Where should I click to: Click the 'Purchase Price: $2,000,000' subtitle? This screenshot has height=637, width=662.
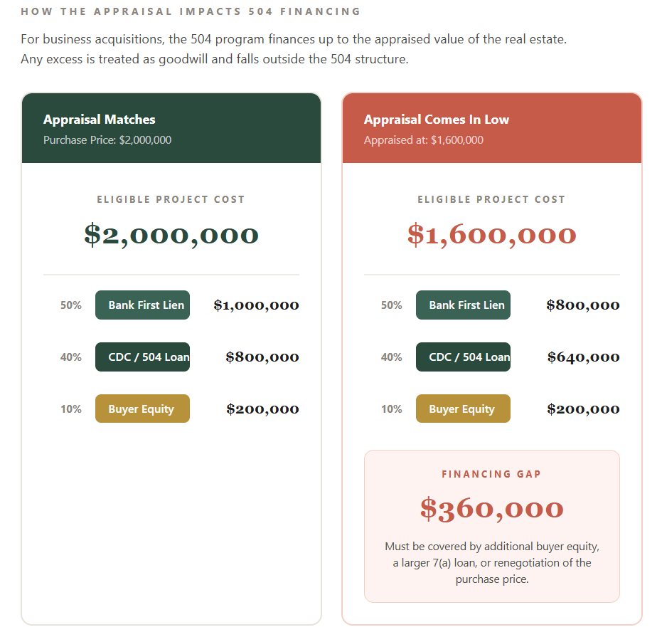pyautogui.click(x=107, y=140)
